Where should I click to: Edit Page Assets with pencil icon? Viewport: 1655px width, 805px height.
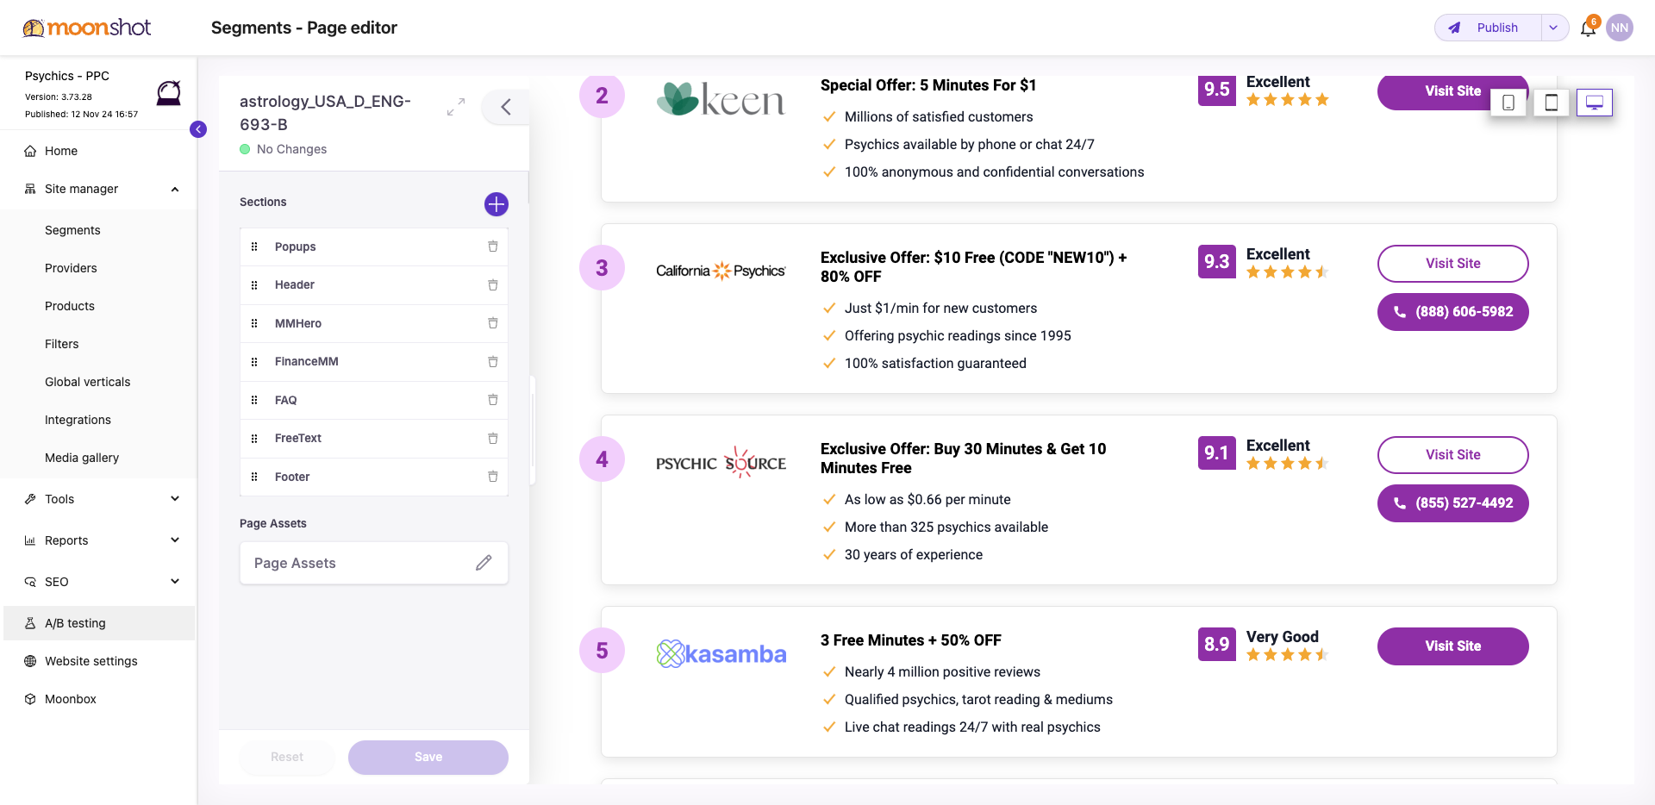tap(484, 563)
